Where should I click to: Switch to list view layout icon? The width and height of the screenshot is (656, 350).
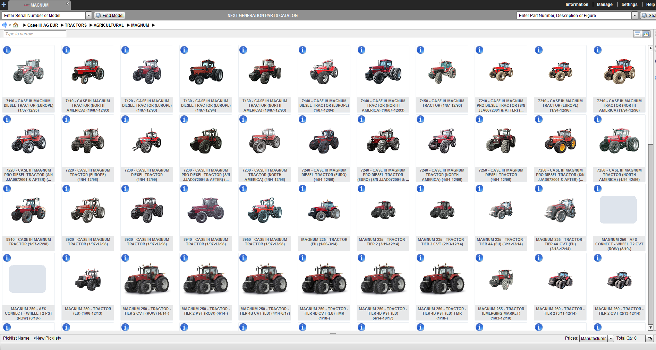(637, 34)
